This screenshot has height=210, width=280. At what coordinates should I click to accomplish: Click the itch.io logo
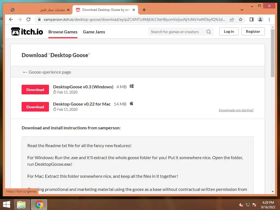[x=27, y=32]
